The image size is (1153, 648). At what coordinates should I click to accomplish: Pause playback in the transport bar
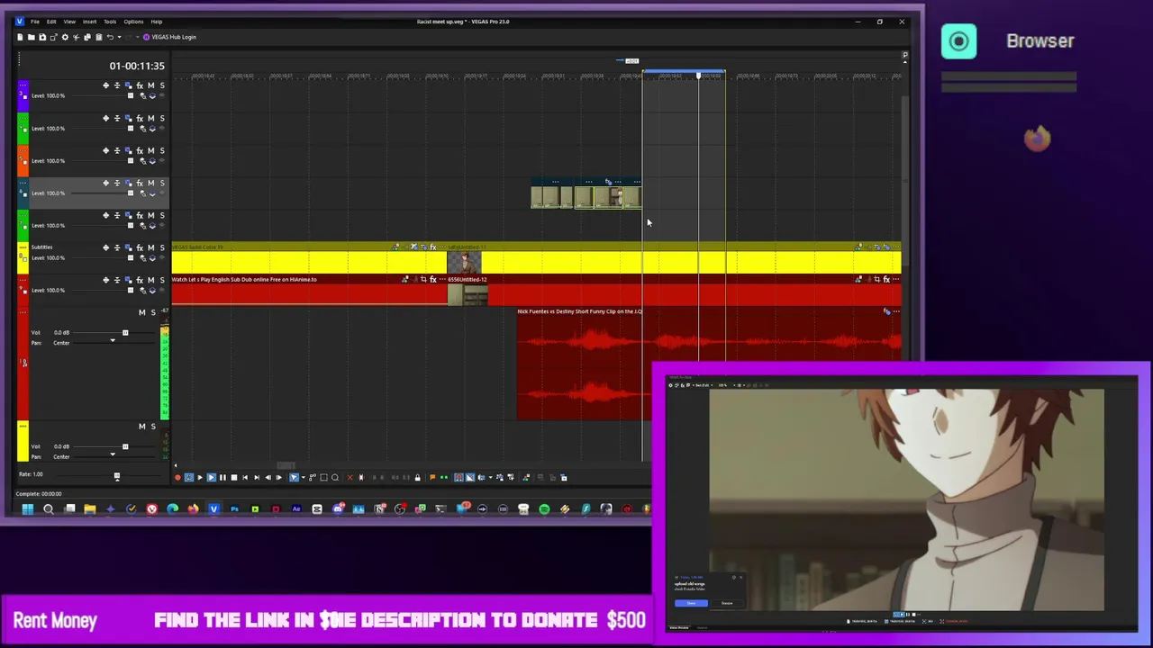(x=222, y=477)
